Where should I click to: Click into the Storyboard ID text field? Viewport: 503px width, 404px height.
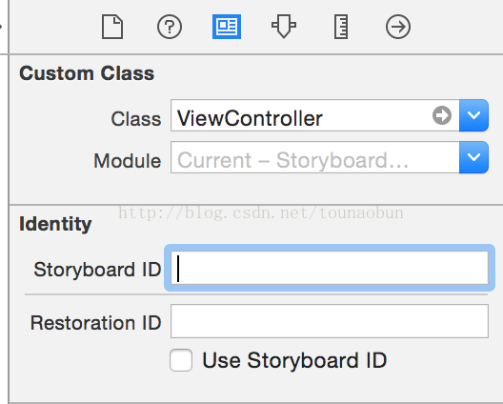point(330,268)
